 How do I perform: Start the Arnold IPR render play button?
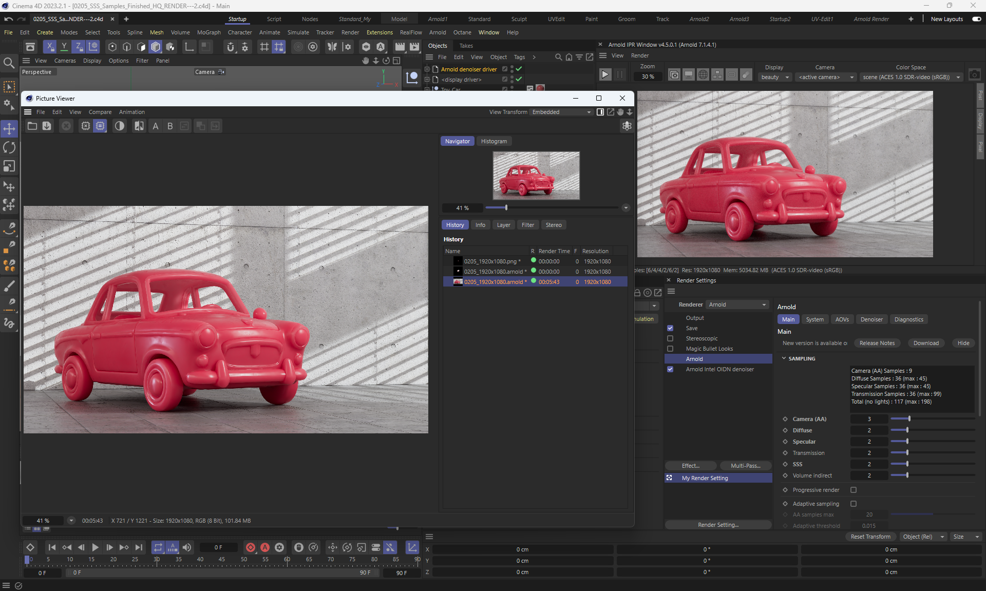pyautogui.click(x=605, y=75)
